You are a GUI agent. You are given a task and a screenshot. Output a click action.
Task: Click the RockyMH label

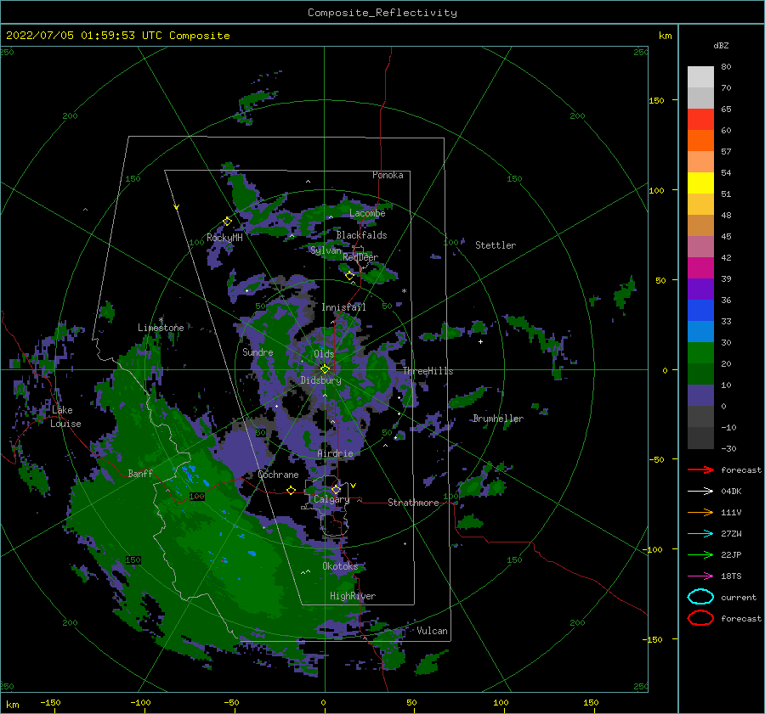224,238
